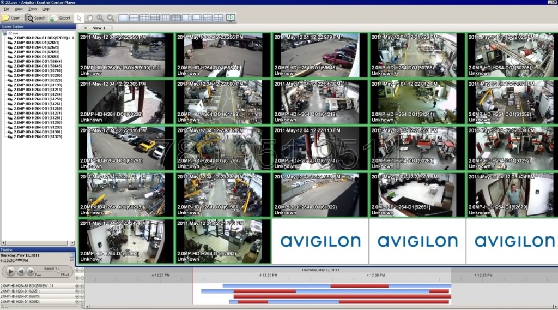558x310 pixels.
Task: Switch to the 2x2 grid layout
Action: [x=134, y=18]
